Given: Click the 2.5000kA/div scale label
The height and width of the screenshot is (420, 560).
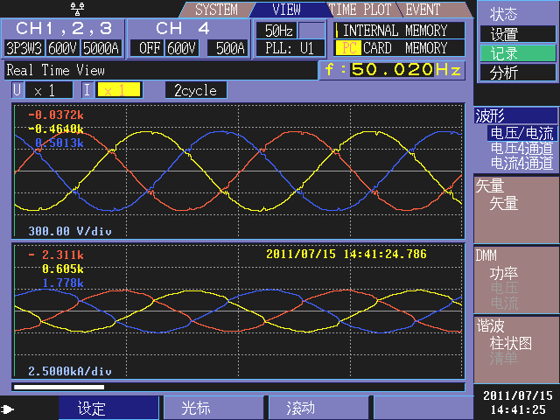Looking at the screenshot, I should click(70, 371).
